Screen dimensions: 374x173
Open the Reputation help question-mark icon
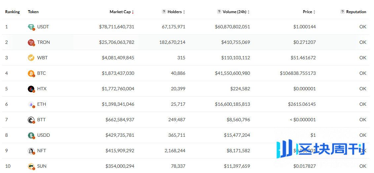tap(343, 12)
